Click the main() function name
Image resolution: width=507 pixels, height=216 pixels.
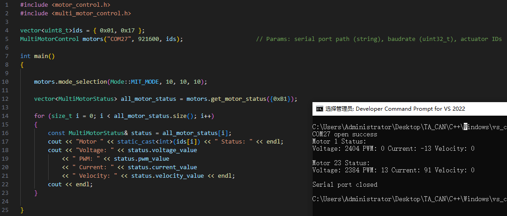(x=44, y=56)
